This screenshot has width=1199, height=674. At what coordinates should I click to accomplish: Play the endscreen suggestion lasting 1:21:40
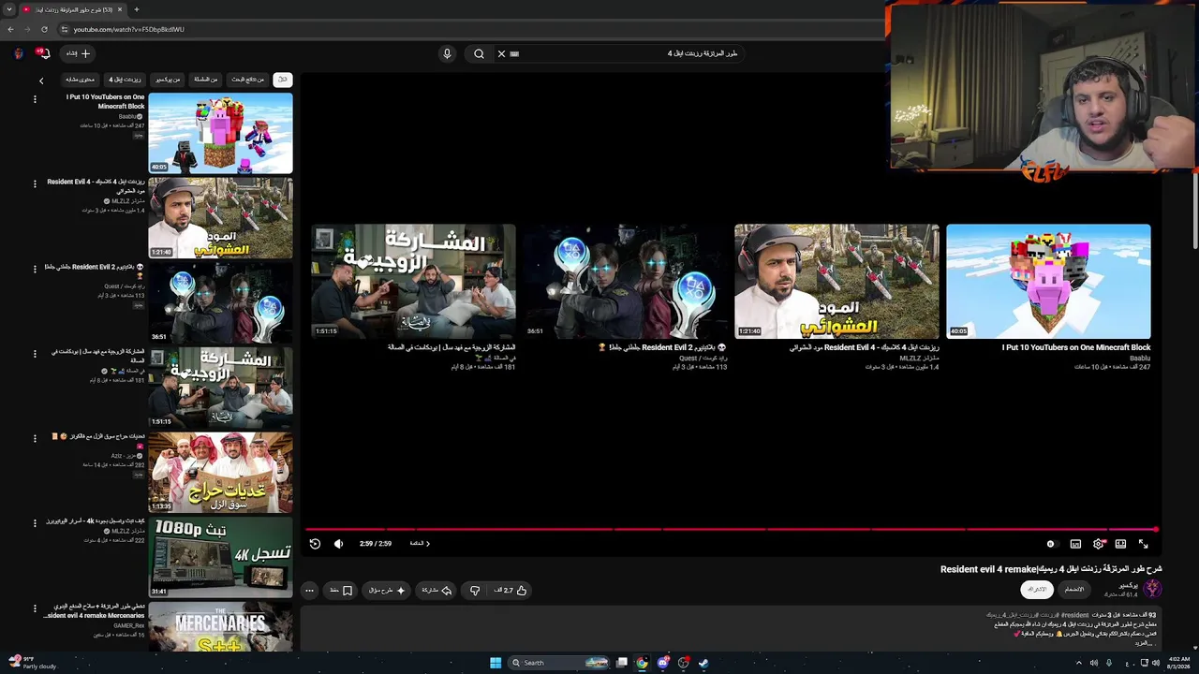(836, 281)
